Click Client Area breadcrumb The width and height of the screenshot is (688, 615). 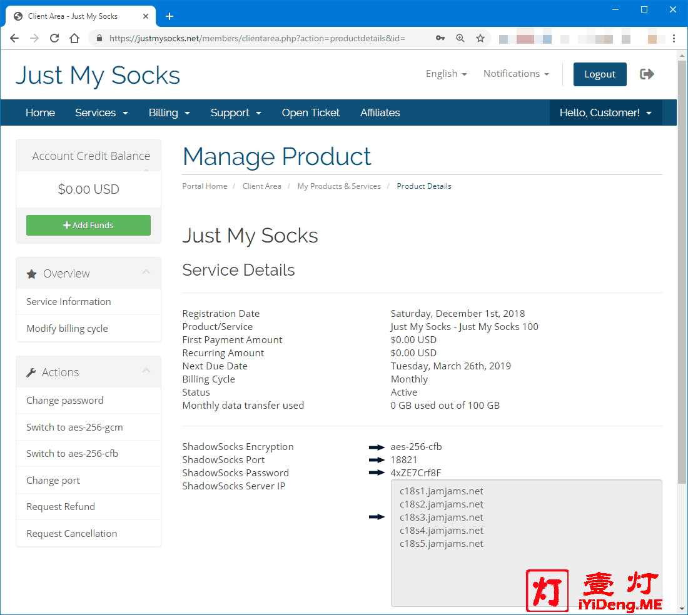262,186
